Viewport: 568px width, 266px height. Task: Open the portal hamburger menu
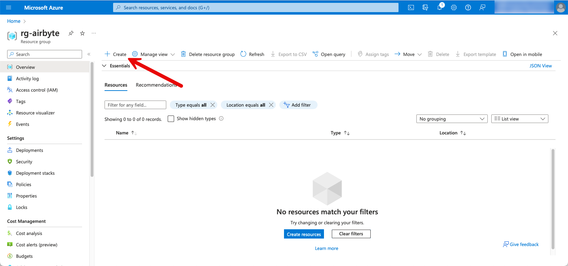9,7
